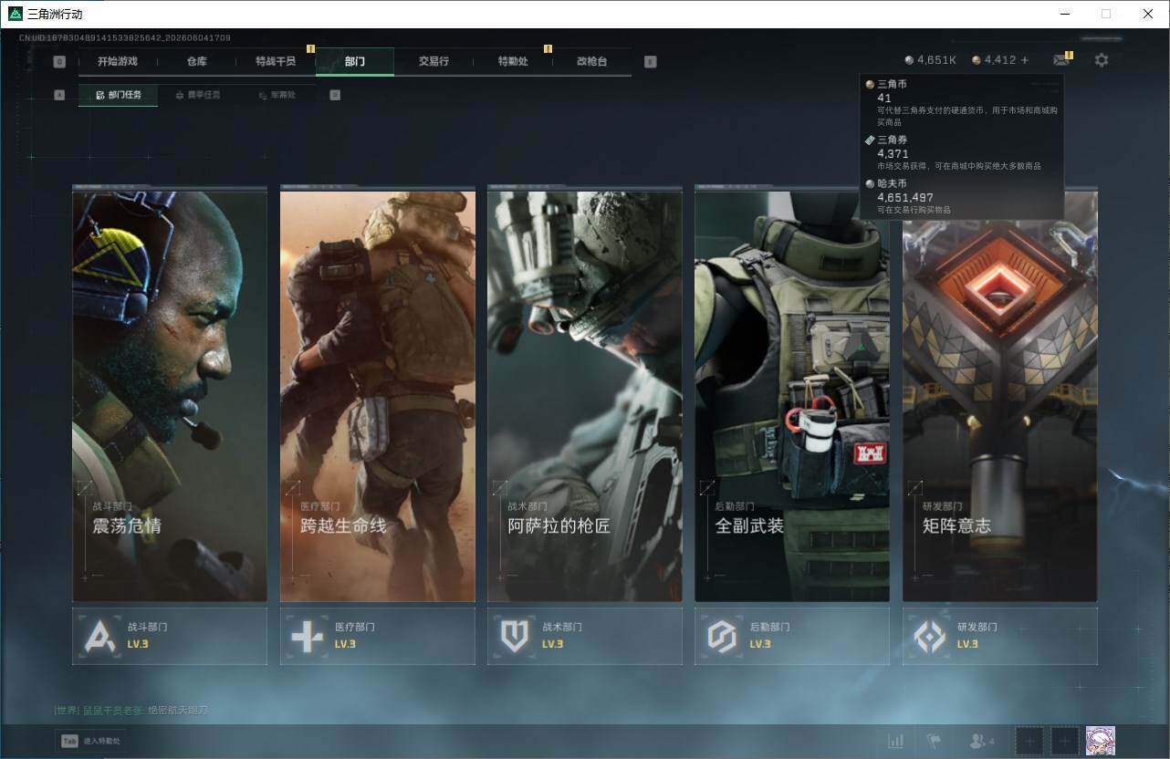The width and height of the screenshot is (1170, 759).
Task: Click the A key hint icon
Action: coord(59,95)
